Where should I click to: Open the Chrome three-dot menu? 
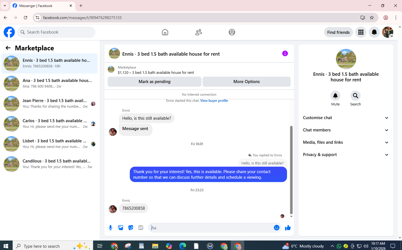click(396, 17)
